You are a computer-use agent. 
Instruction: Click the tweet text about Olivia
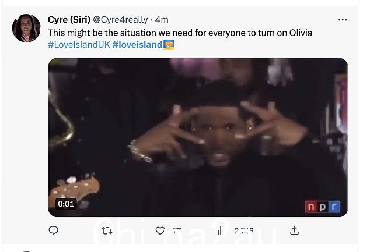[x=180, y=33]
